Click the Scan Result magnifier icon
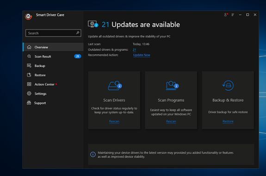266x176 pixels. [x=29, y=56]
